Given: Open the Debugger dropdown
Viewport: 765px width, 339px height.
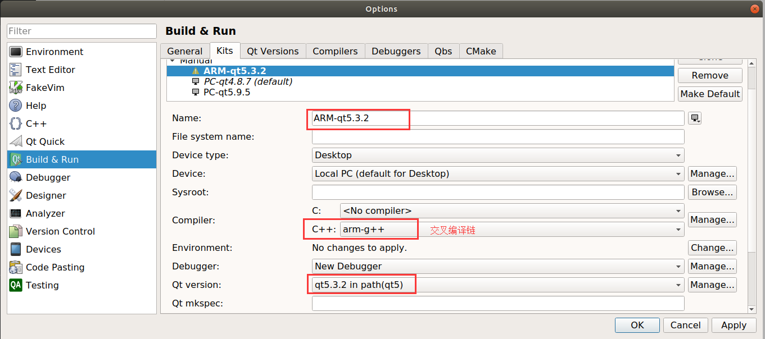Looking at the screenshot, I should coord(498,266).
